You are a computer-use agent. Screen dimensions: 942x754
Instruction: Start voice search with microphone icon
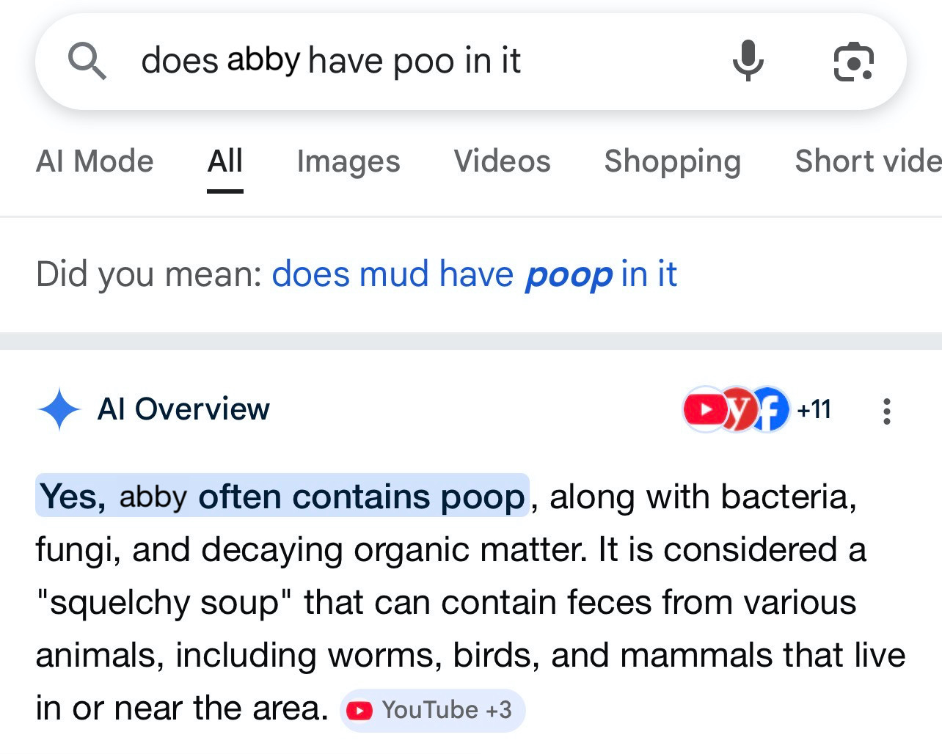coord(748,61)
